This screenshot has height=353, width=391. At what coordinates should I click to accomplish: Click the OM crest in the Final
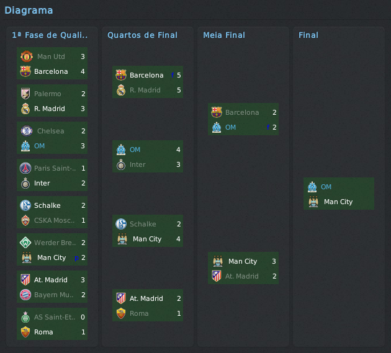312,187
